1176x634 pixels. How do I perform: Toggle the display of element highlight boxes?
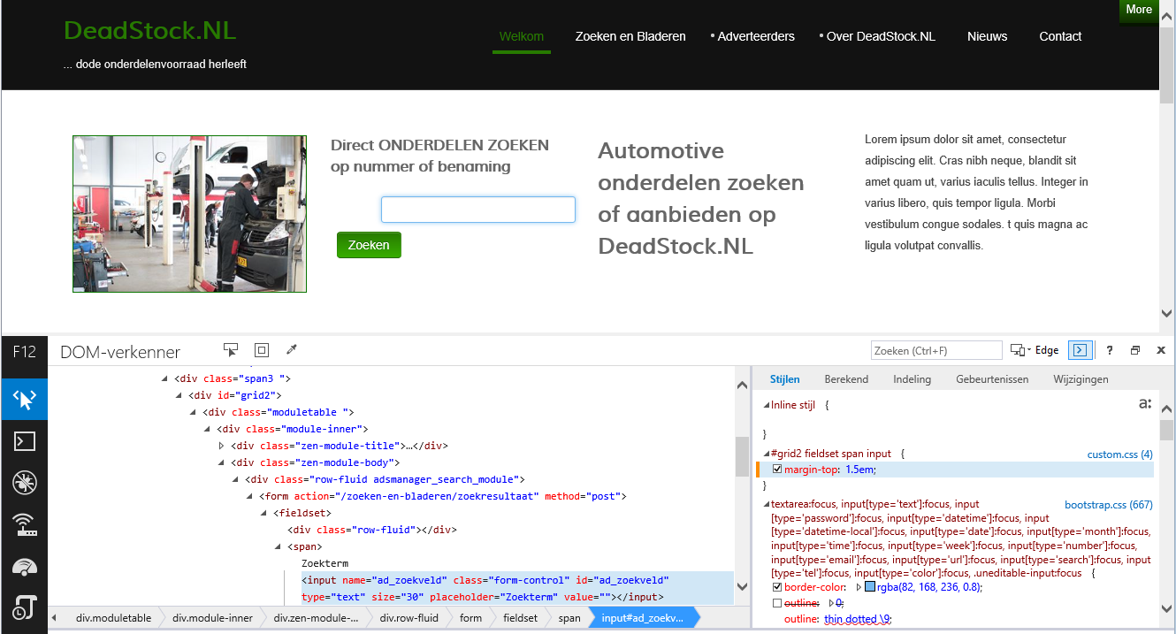point(261,350)
